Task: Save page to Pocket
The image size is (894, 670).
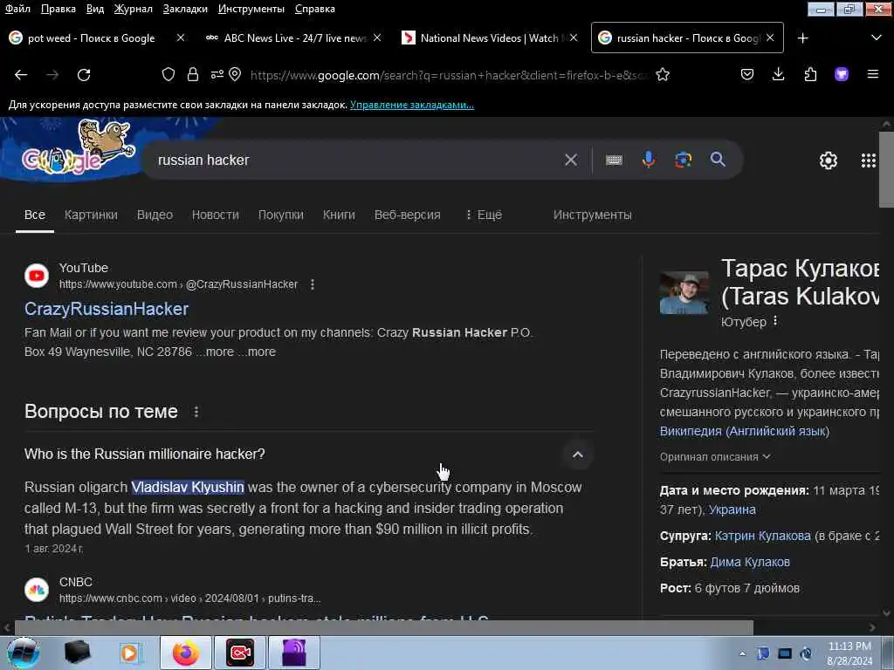Action: (747, 75)
